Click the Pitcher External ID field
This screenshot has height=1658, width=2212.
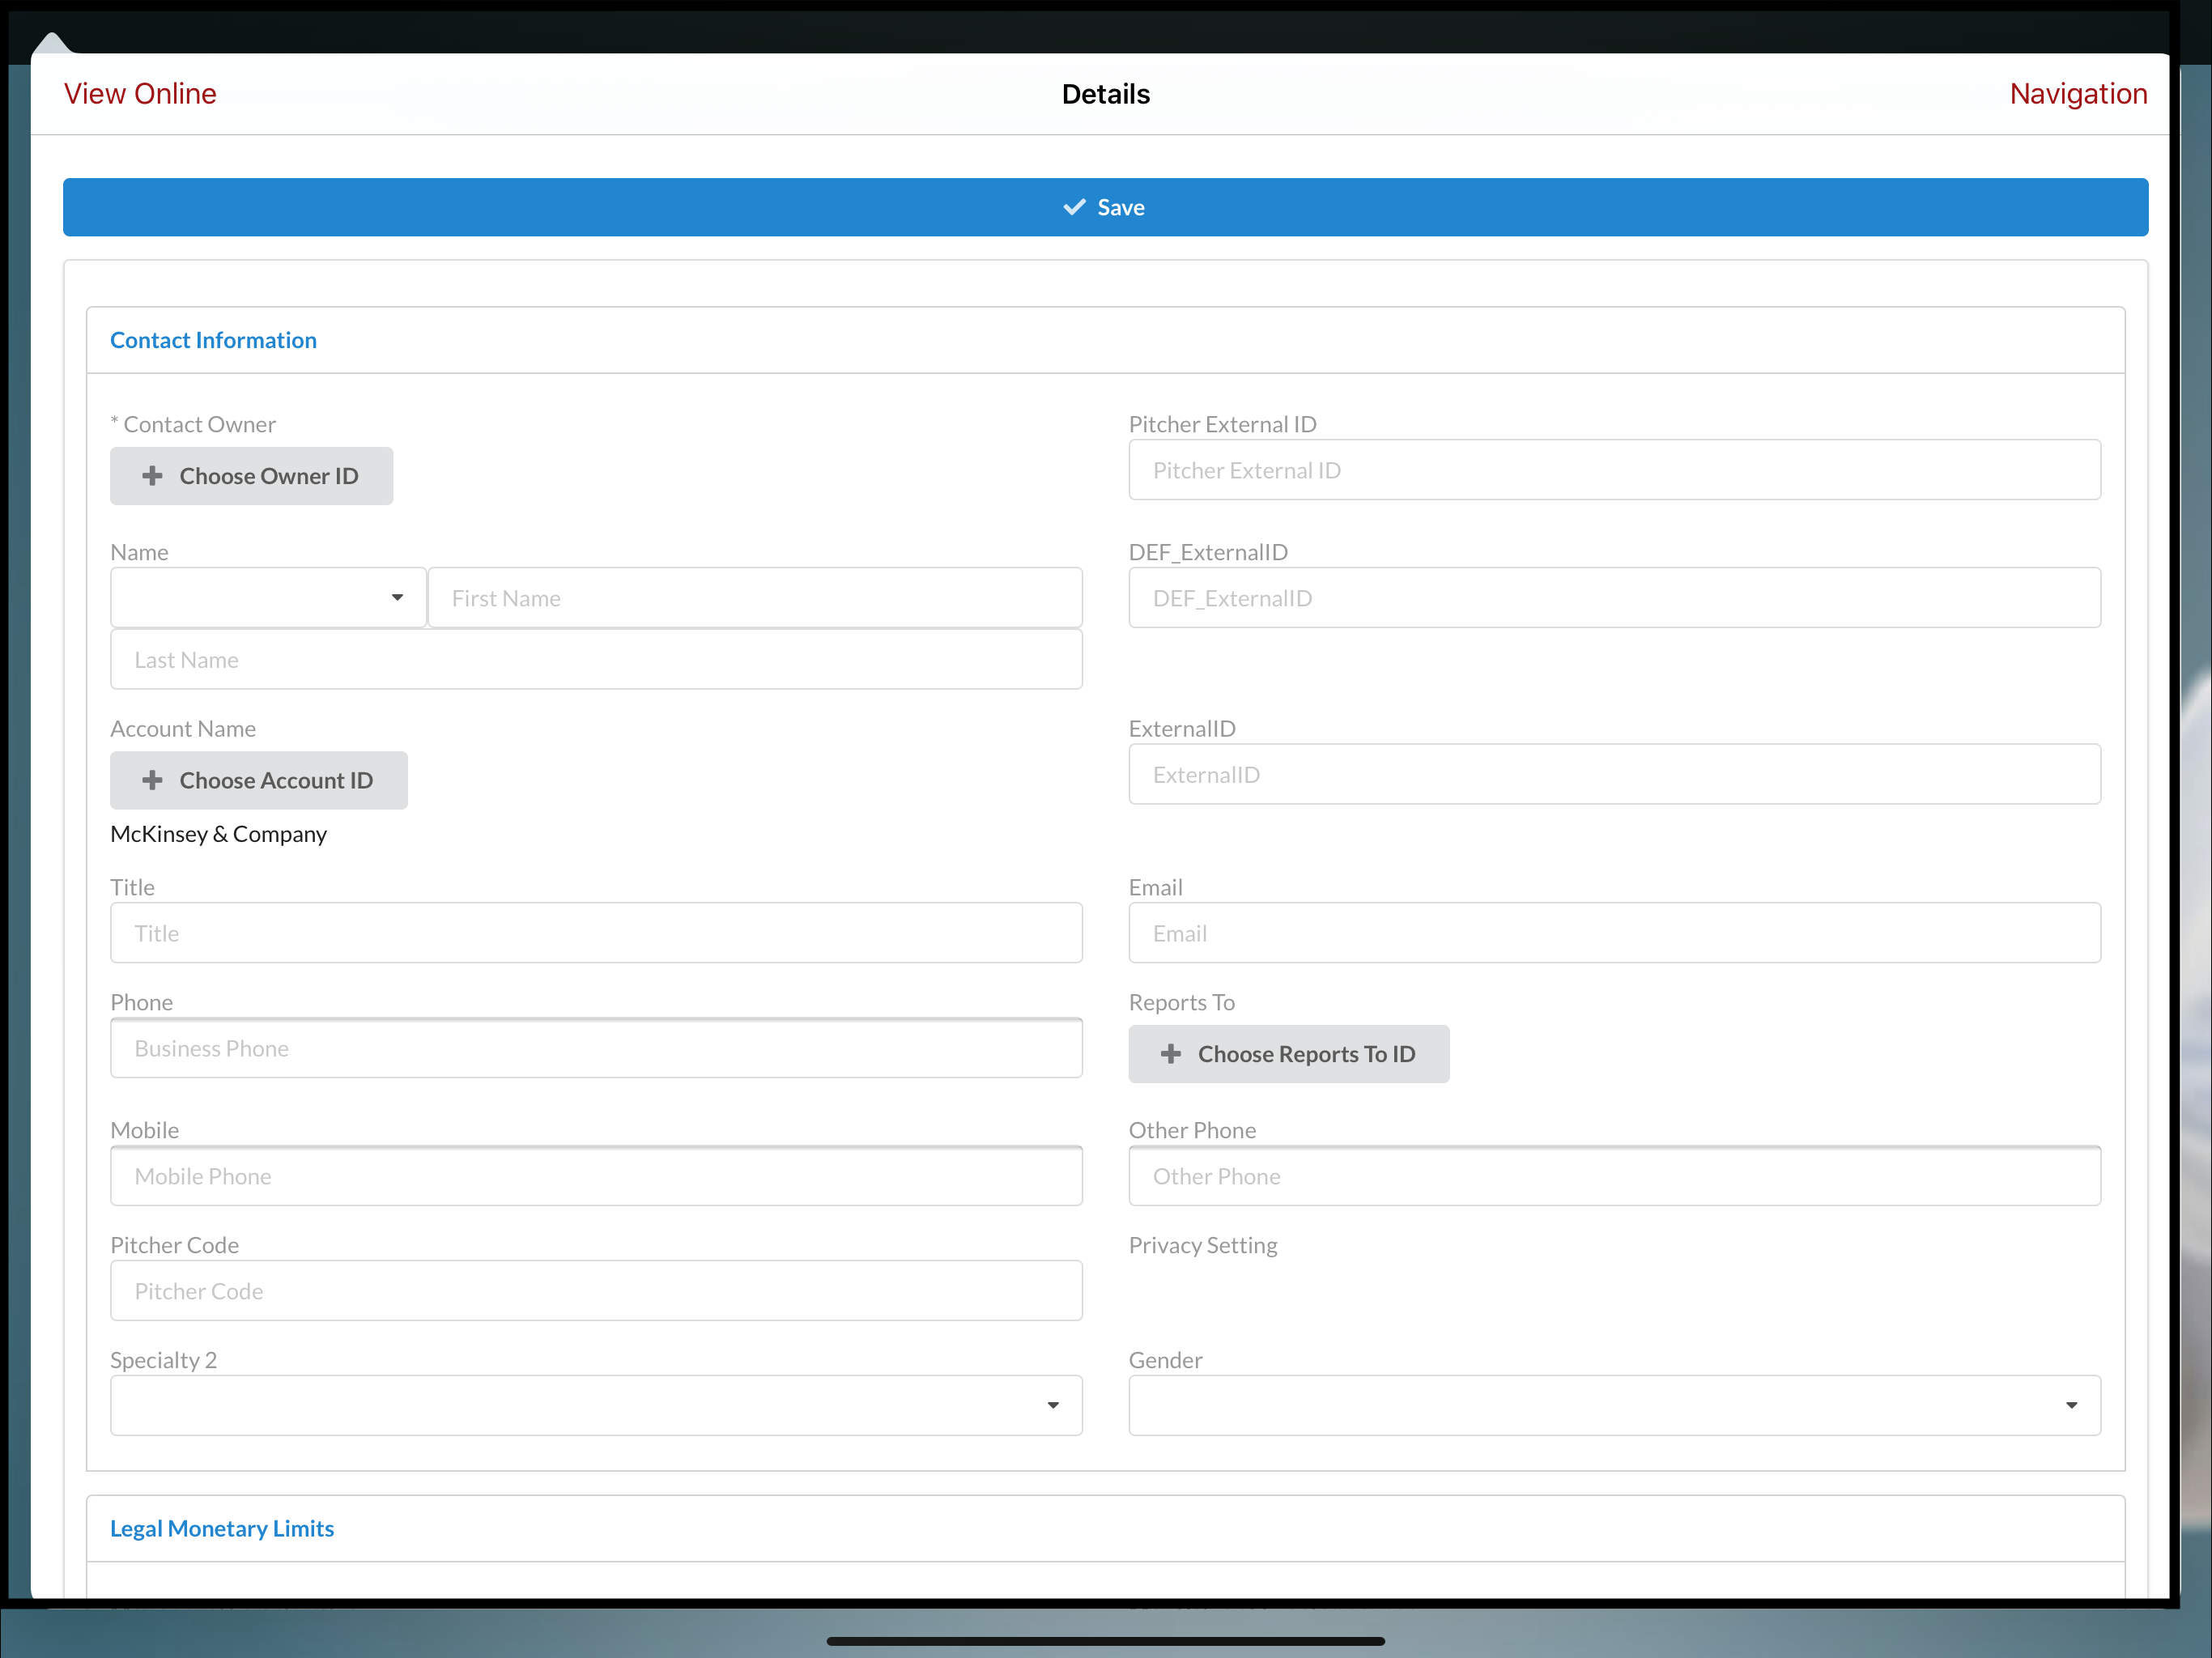[1614, 470]
